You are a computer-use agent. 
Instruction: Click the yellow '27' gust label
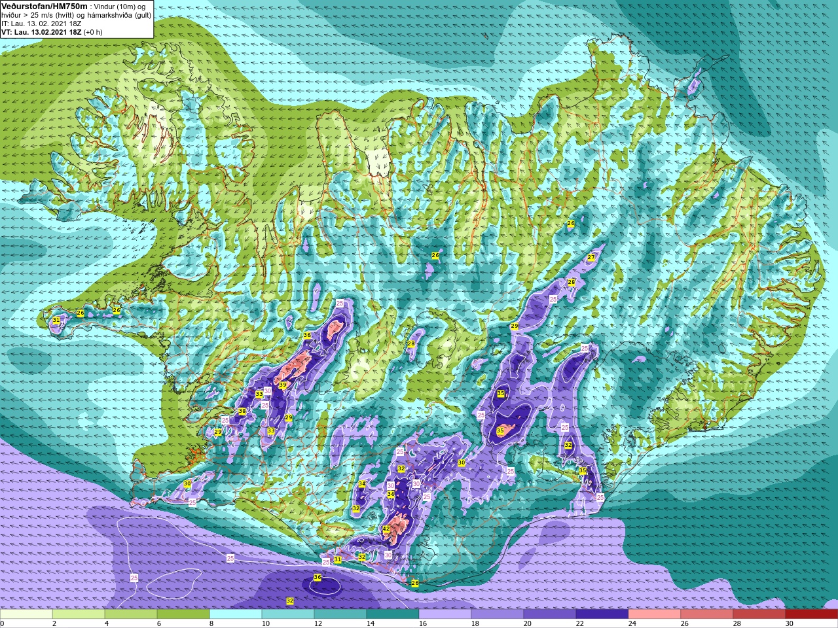click(591, 258)
